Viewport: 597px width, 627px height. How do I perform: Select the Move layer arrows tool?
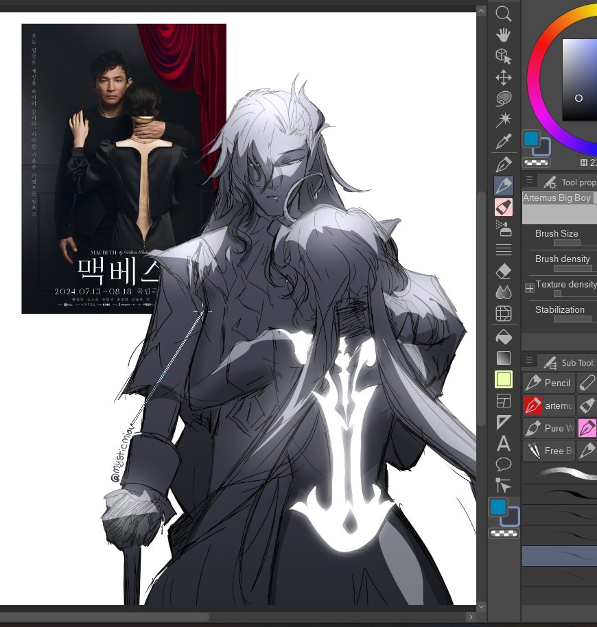click(x=504, y=78)
